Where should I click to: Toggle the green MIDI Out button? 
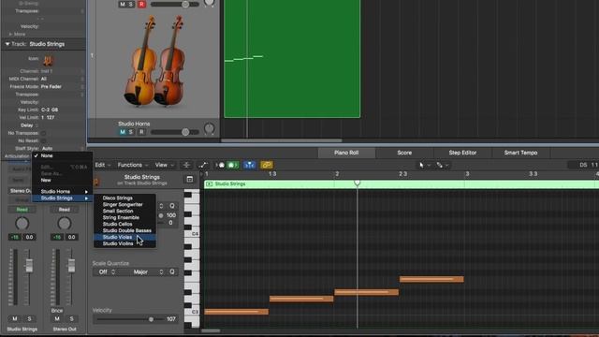232,165
